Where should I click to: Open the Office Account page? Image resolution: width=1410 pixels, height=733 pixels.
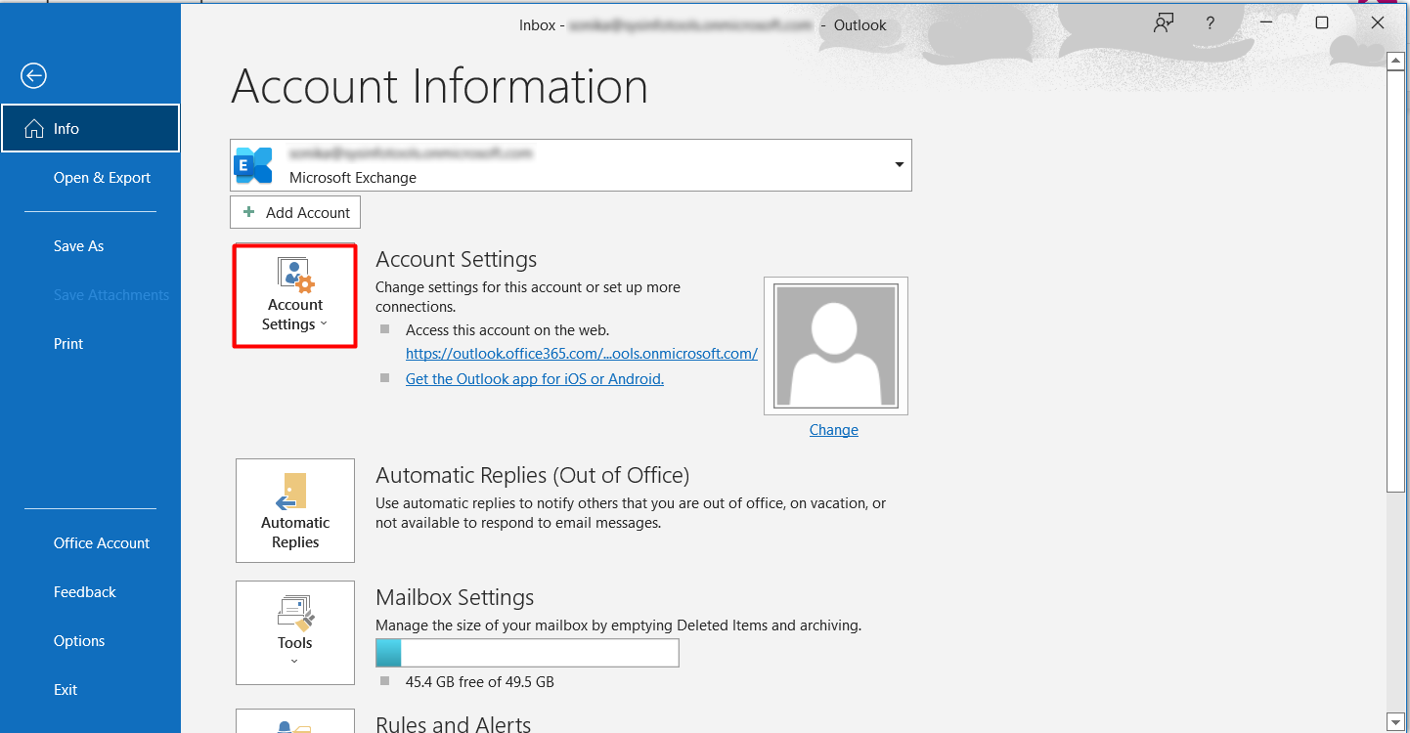[102, 543]
